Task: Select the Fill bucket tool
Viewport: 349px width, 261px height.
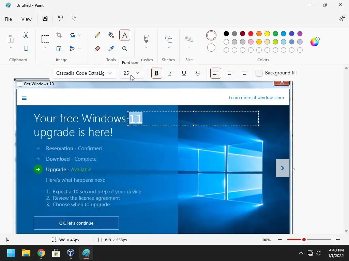Action: (x=111, y=35)
